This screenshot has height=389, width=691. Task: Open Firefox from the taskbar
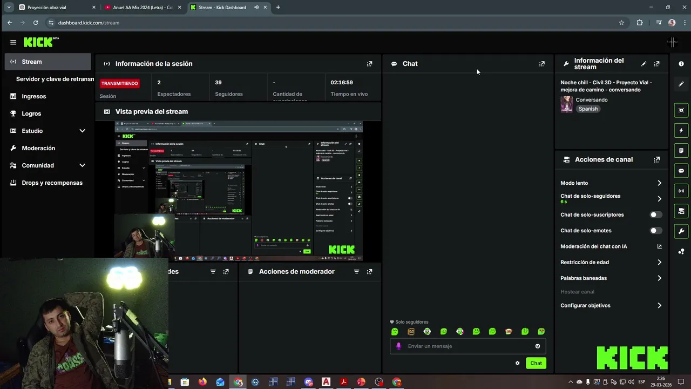tap(202, 382)
